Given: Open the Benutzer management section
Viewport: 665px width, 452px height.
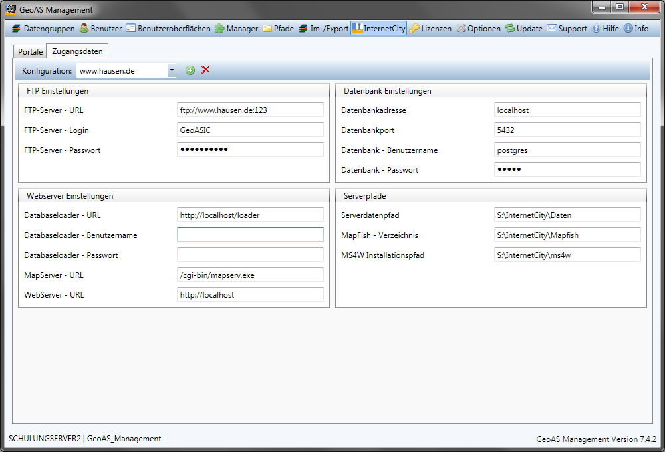Looking at the screenshot, I should (x=100, y=29).
